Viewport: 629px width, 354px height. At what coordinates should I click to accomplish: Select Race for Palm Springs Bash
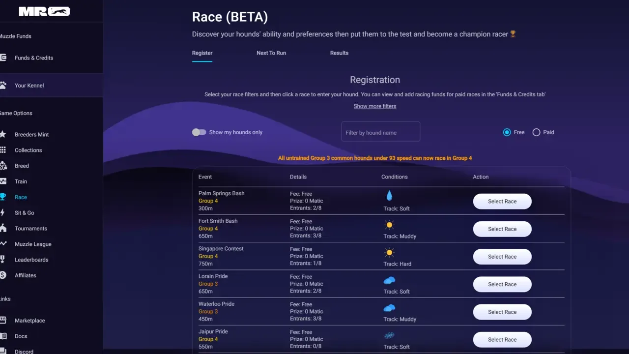click(x=502, y=202)
